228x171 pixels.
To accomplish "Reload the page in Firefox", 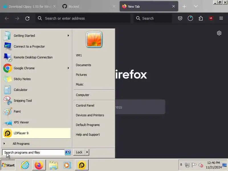I will [x=27, y=18].
